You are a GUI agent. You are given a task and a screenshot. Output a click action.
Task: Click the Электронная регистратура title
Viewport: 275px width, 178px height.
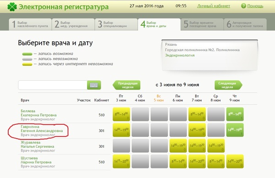(x=64, y=7)
